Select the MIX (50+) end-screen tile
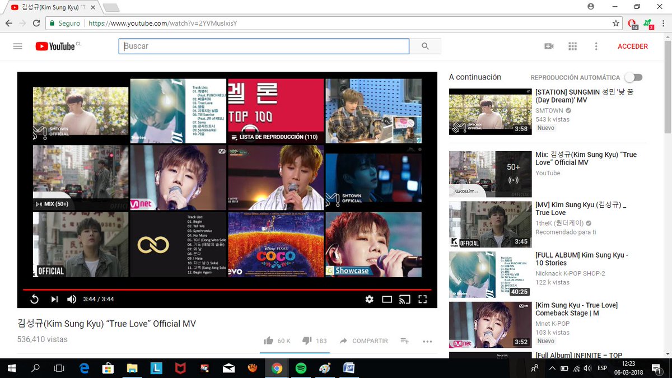This screenshot has width=672, height=378. (81, 178)
